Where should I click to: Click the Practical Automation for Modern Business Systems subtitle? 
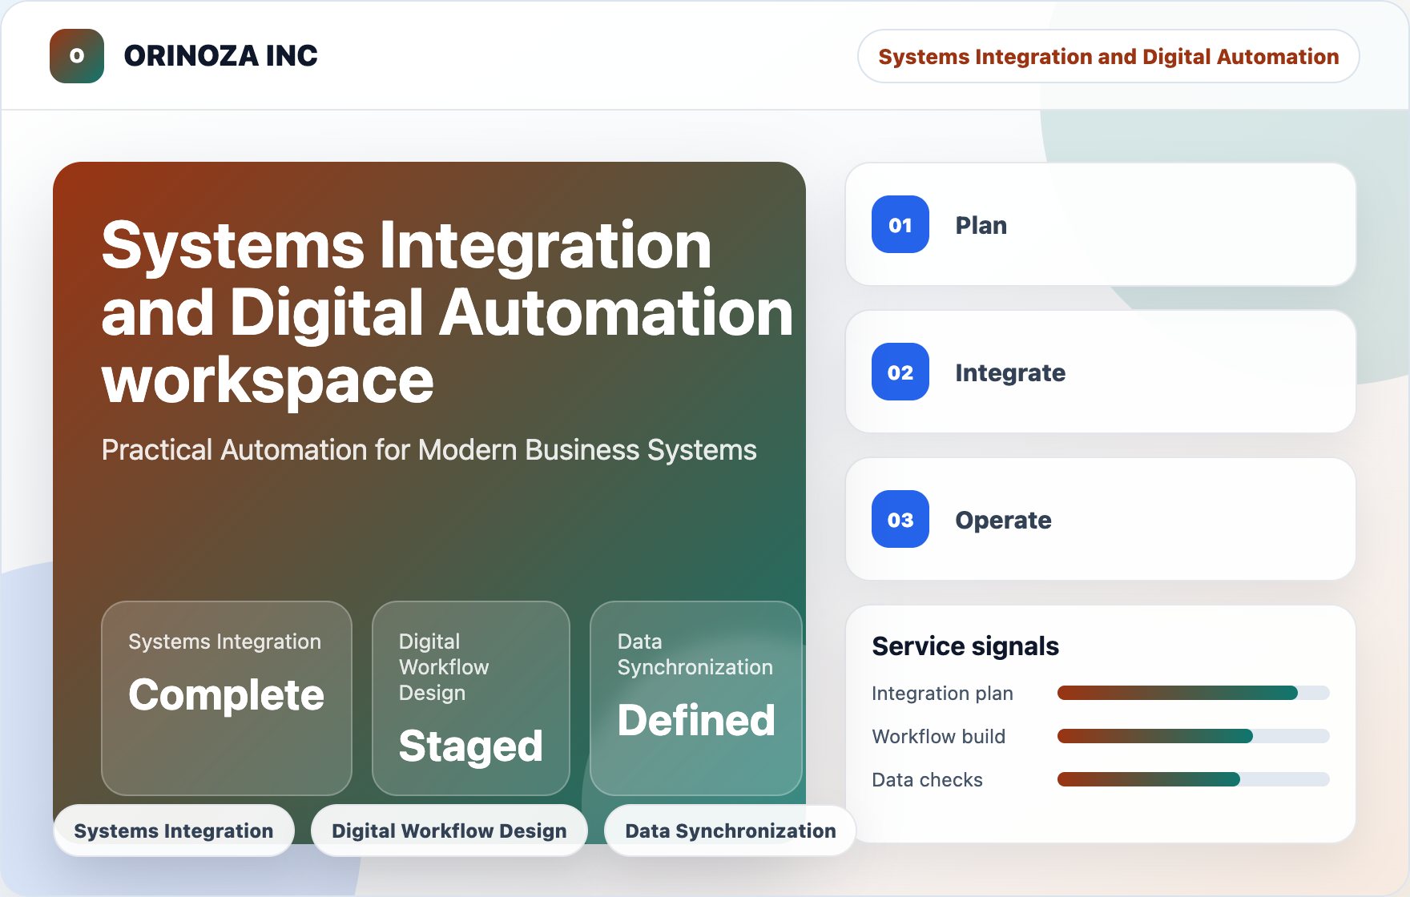[x=429, y=450]
